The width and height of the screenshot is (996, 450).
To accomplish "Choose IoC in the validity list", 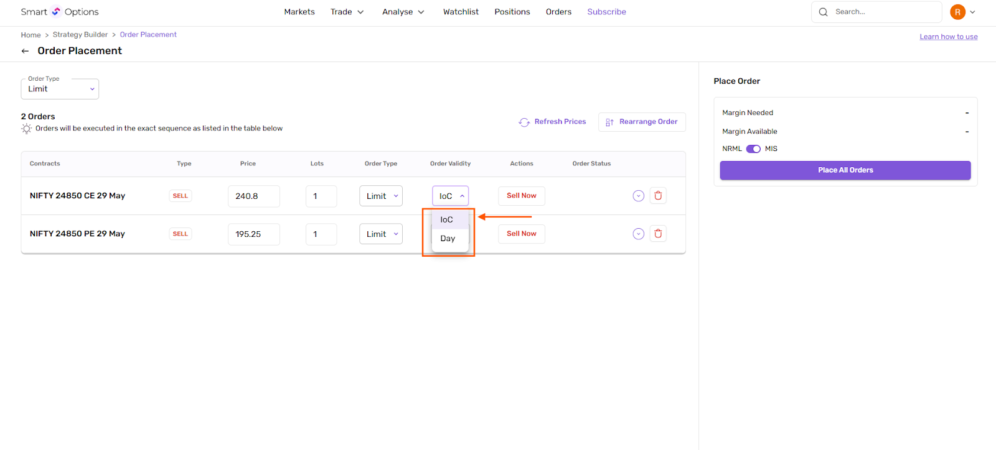I will point(447,219).
